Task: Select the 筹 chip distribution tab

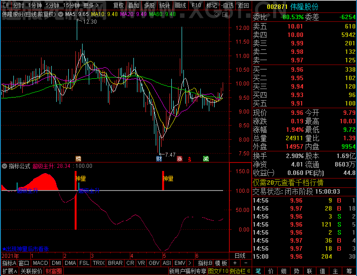Action: [x=349, y=271]
